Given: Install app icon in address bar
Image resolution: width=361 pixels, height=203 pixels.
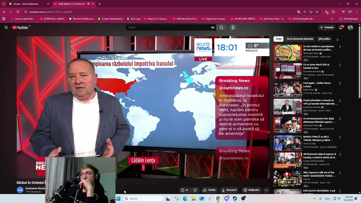Looking at the screenshot, I should point(311,12).
